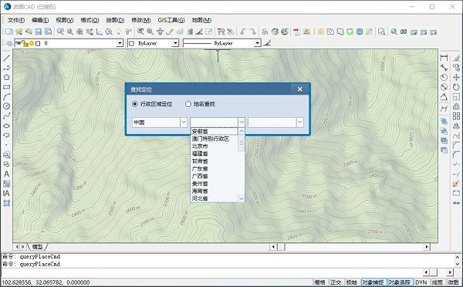Collapse the province dropdown via its arrow

(242, 122)
